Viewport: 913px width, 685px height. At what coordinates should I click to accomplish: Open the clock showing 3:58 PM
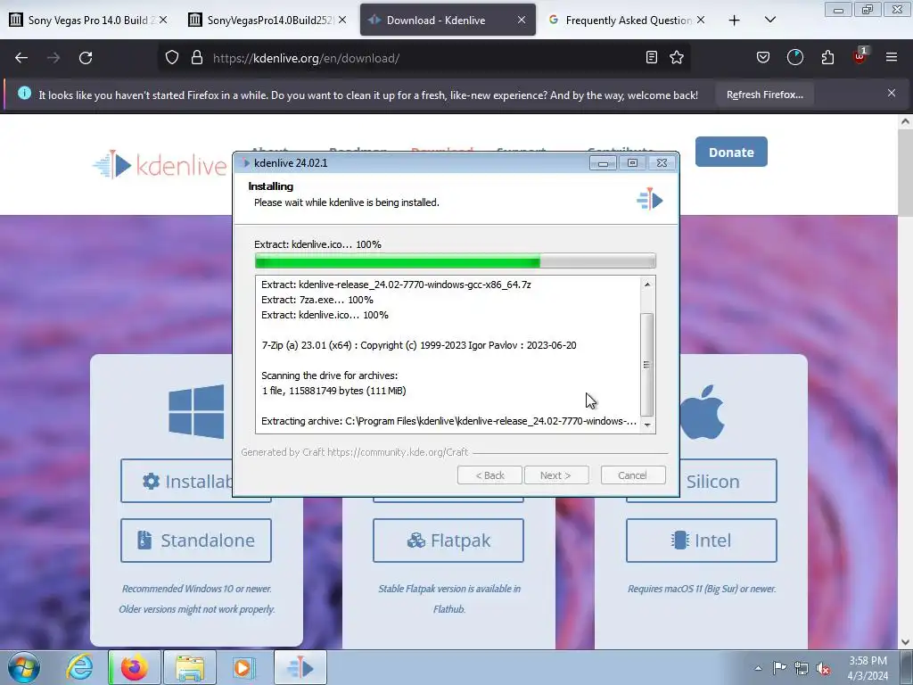click(x=868, y=668)
